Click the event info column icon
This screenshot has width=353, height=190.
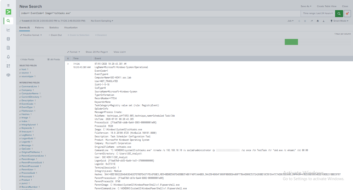[x=68, y=58]
